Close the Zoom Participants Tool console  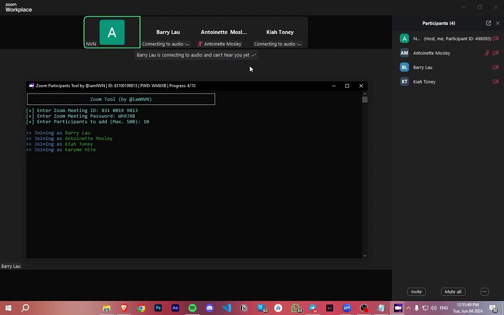[x=361, y=85]
